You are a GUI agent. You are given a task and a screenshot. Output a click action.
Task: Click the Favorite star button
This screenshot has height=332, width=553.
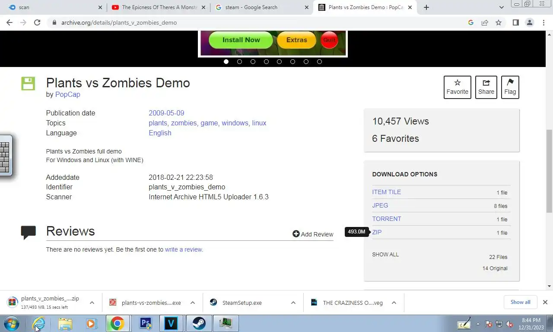point(458,87)
